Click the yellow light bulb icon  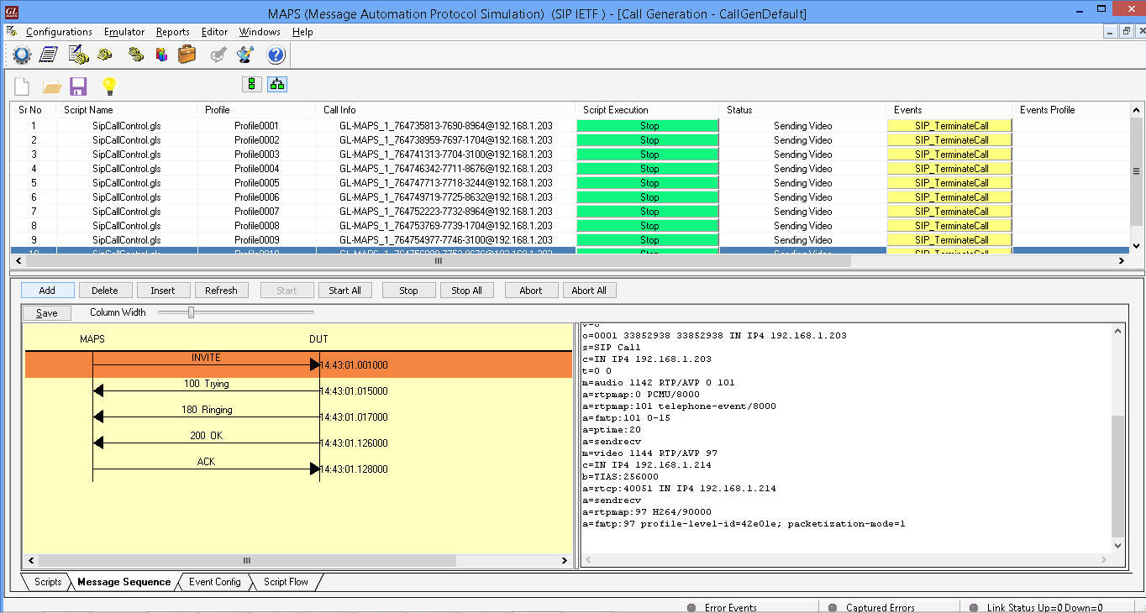tap(108, 86)
